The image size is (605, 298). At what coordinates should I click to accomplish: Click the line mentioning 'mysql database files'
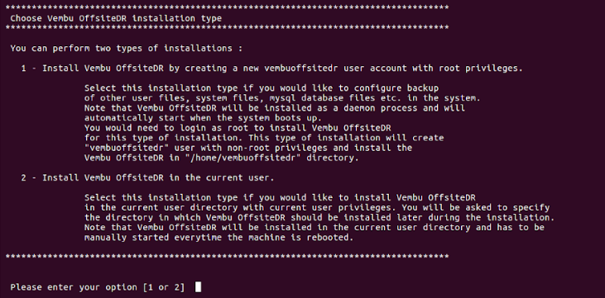282,97
